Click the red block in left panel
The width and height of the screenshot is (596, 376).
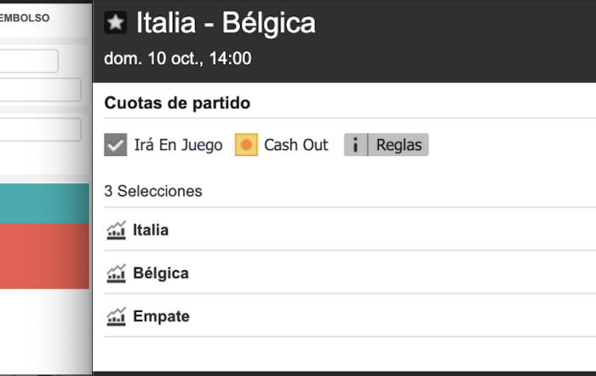44,256
